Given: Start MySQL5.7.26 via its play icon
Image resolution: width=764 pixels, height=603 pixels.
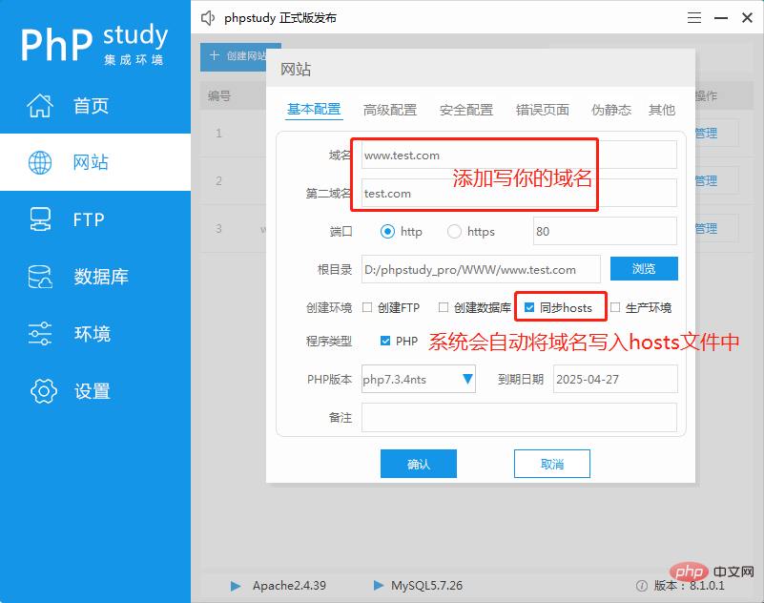Looking at the screenshot, I should tap(379, 587).
